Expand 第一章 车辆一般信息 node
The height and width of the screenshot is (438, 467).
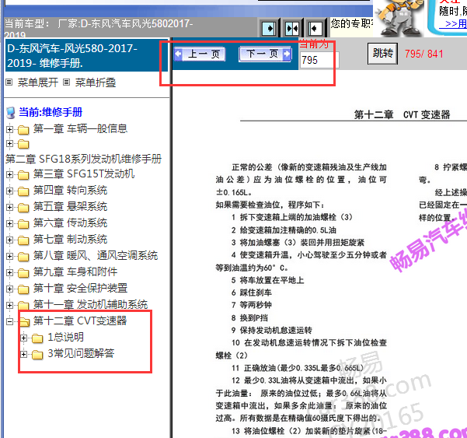(x=9, y=129)
